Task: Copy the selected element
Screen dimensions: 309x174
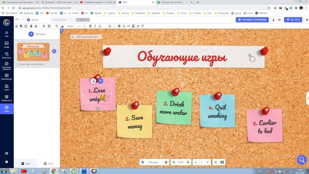Action: tap(21, 26)
